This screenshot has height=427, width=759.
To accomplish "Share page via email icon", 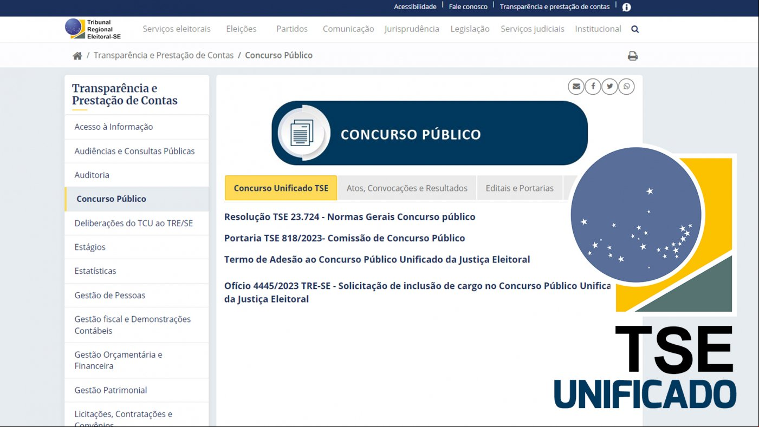I will (576, 87).
